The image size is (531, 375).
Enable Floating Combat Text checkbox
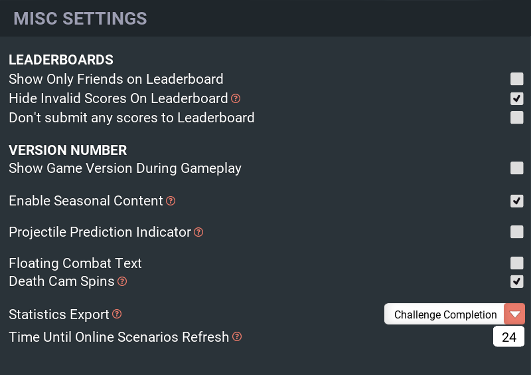click(x=517, y=263)
